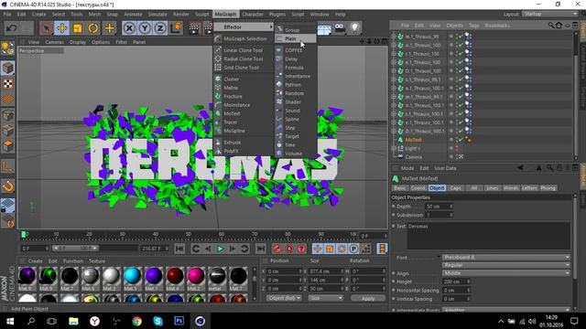Screen dimensions: 586x329
Task: Open the Size mode dropdown
Action: [326, 298]
